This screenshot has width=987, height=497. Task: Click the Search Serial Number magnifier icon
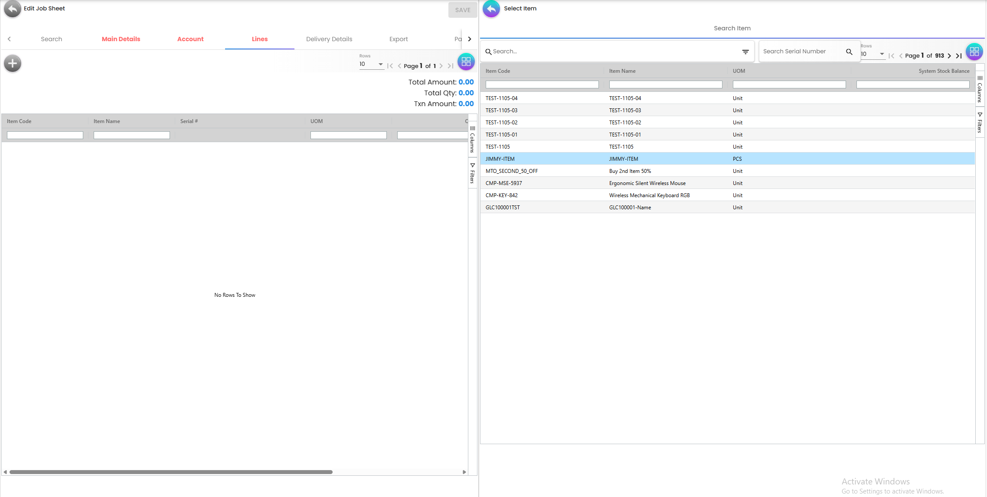point(849,52)
